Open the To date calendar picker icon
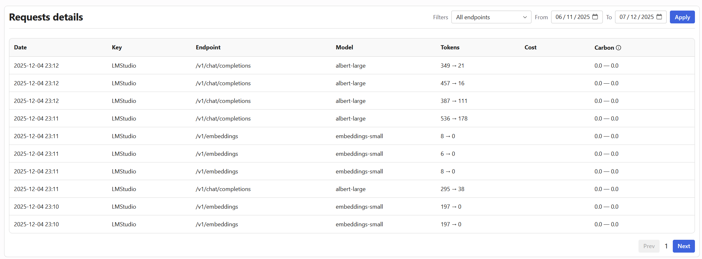 (659, 17)
